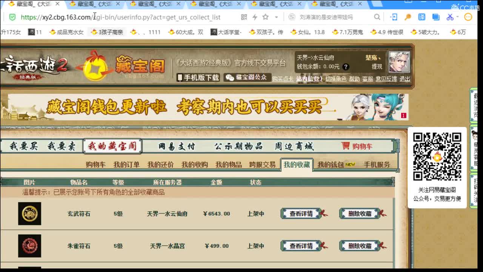Image resolution: width=483 pixels, height=272 pixels.
Task: Click 删除收藏 for 朱雀符石
Action: [x=360, y=246]
